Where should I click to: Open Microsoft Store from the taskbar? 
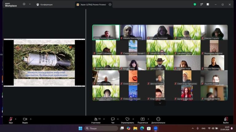point(149,128)
